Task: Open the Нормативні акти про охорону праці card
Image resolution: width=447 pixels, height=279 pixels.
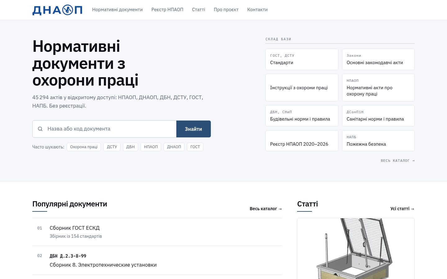Action: 378,87
